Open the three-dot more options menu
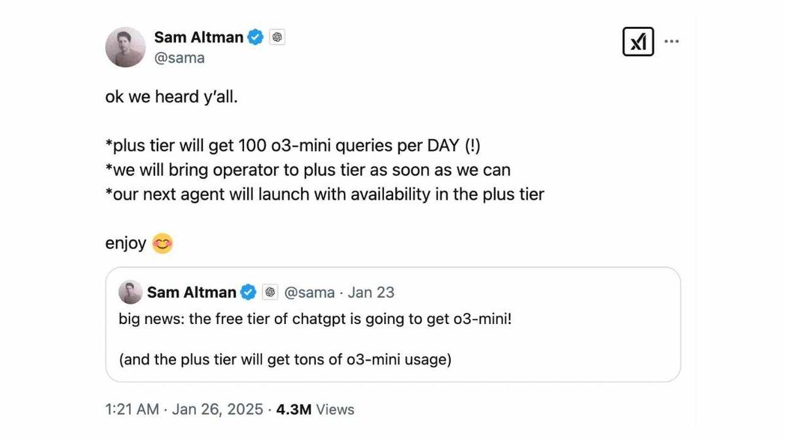Image resolution: width=785 pixels, height=441 pixels. click(672, 41)
